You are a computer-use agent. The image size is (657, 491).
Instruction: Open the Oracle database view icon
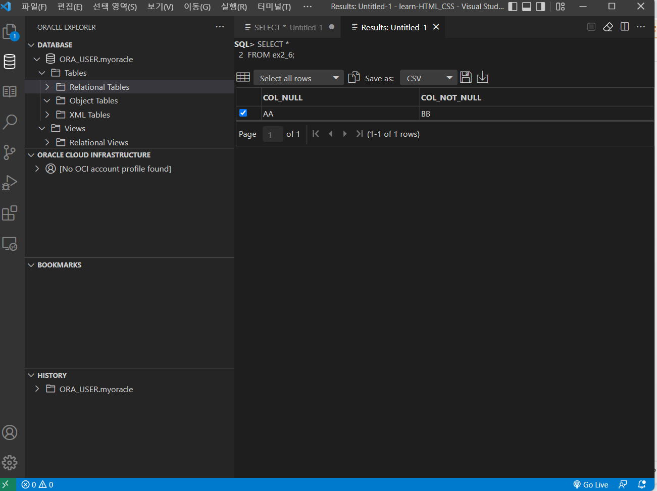[x=10, y=62]
